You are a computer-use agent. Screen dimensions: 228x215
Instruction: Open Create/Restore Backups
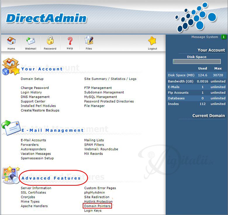pyautogui.click(x=40, y=110)
